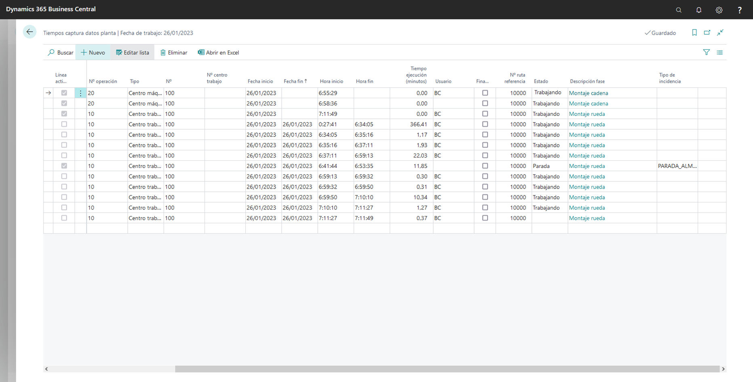Click Eliminar to delete the row

[174, 52]
